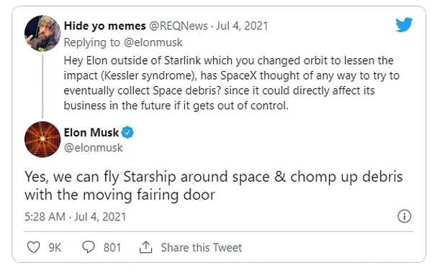Image resolution: width=432 pixels, height=270 pixels.
Task: Open the Hide yo memes display name
Action: [x=104, y=26]
